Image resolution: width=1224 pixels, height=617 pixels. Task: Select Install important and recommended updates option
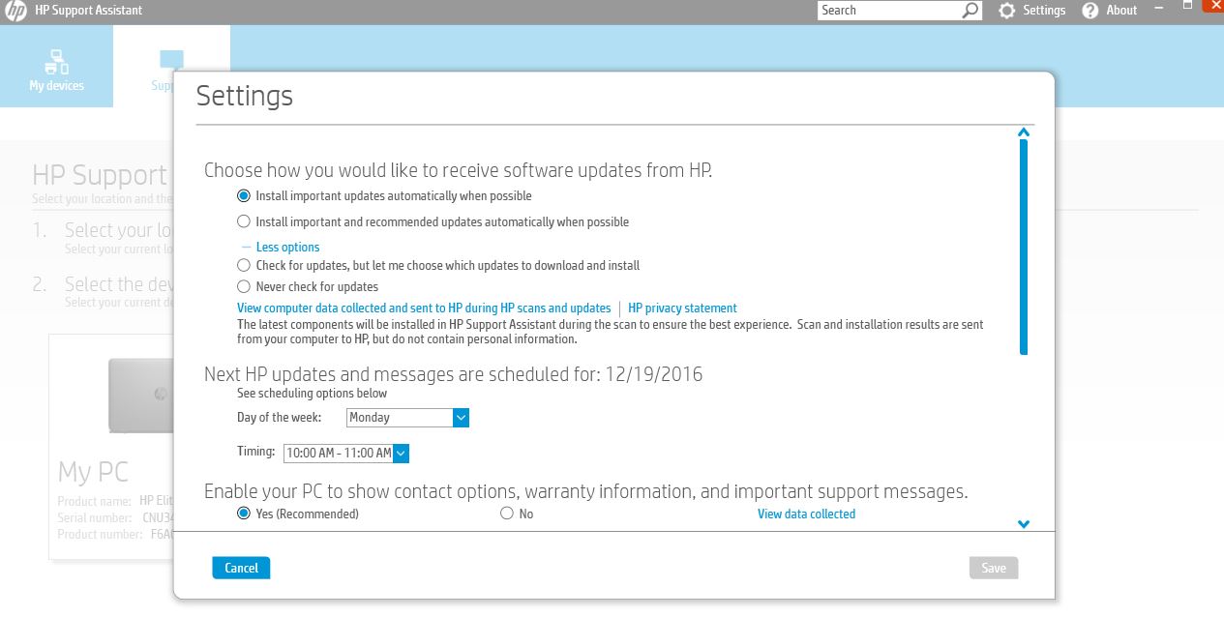tap(244, 221)
